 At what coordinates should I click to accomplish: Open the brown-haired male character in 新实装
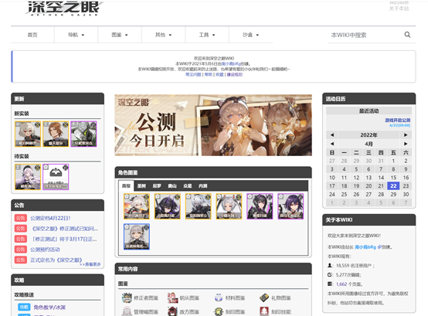(x=56, y=134)
